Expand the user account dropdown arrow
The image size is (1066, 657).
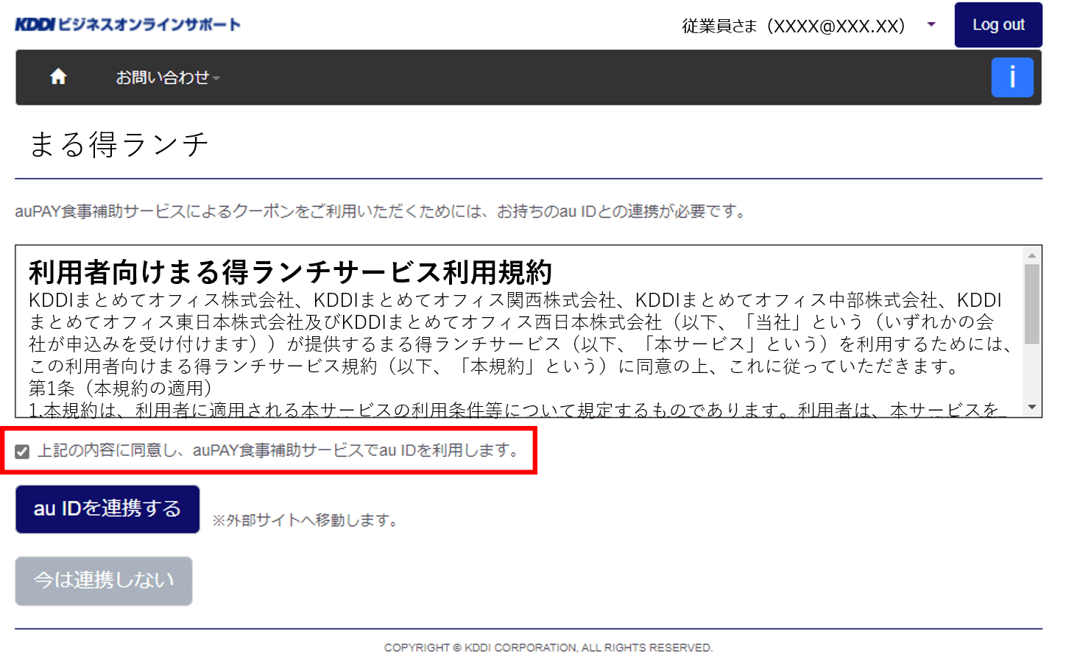[931, 24]
